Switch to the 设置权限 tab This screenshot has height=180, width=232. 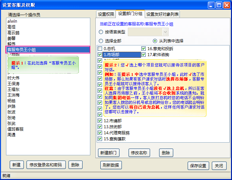tap(106, 14)
